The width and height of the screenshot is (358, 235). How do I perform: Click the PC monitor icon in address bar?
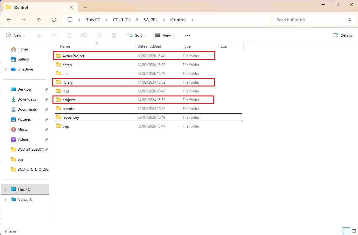pos(70,20)
